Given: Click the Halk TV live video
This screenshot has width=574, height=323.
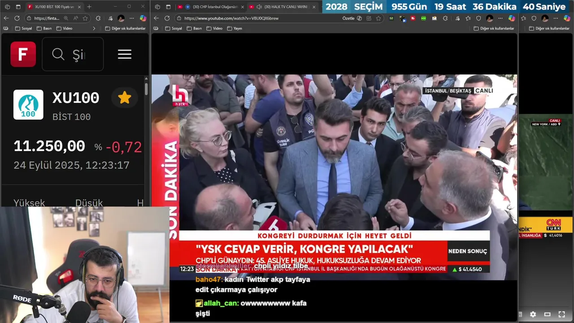Looking at the screenshot, I should tap(334, 177).
